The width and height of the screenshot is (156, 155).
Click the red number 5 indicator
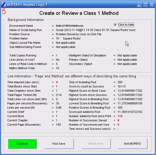tap(4, 12)
